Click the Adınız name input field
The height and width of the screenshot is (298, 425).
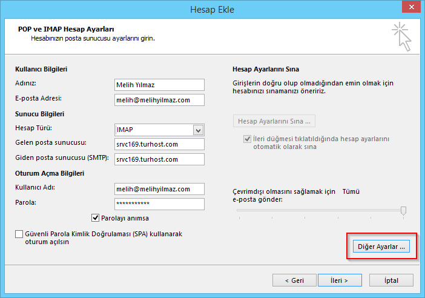159,85
